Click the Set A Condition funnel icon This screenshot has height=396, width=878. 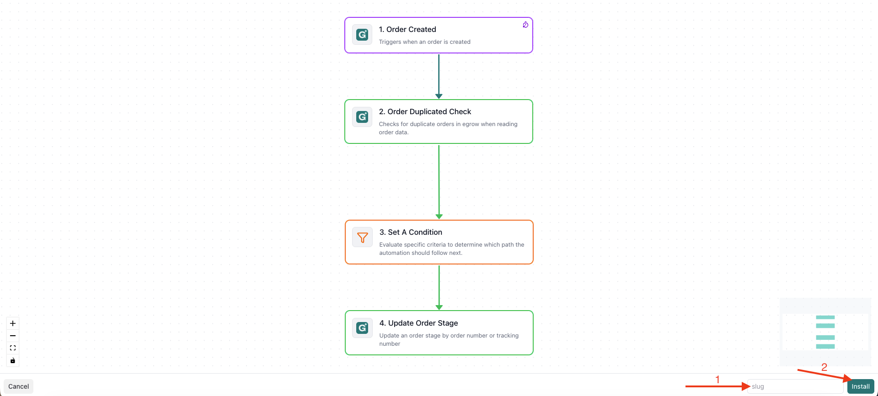(x=363, y=238)
